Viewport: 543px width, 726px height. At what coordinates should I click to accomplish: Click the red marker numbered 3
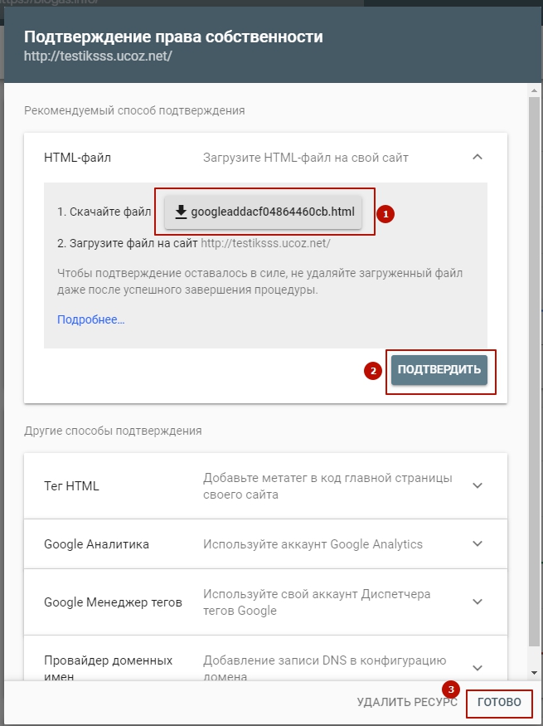pos(451,689)
